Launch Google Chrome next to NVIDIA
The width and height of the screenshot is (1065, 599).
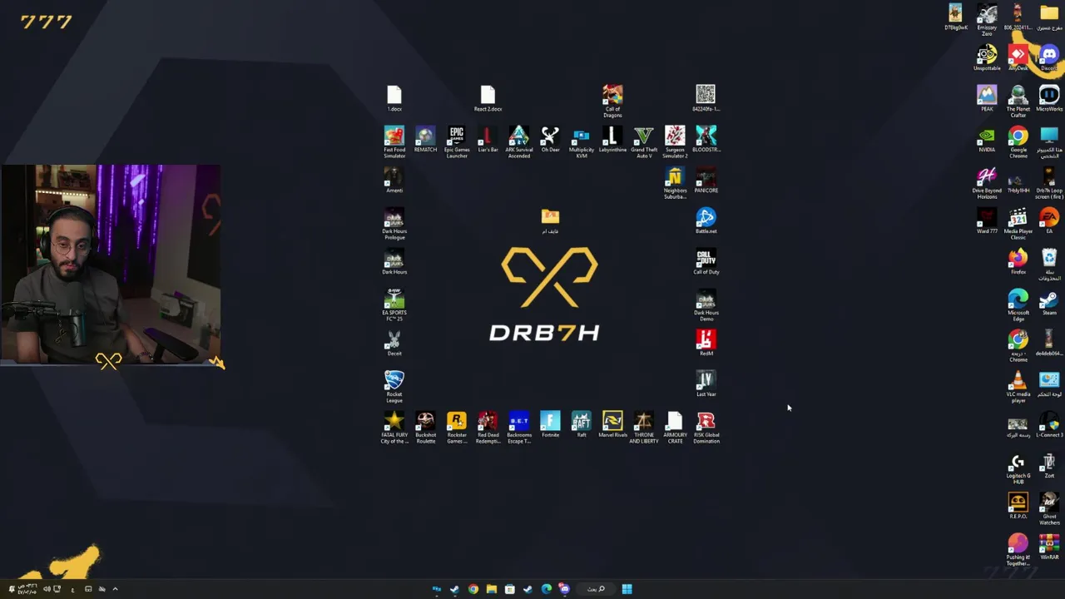click(1018, 142)
